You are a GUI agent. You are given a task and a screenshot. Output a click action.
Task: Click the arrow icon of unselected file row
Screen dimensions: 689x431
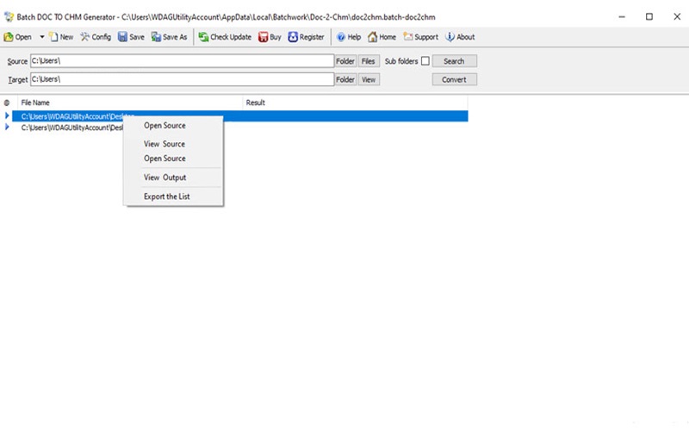(7, 127)
